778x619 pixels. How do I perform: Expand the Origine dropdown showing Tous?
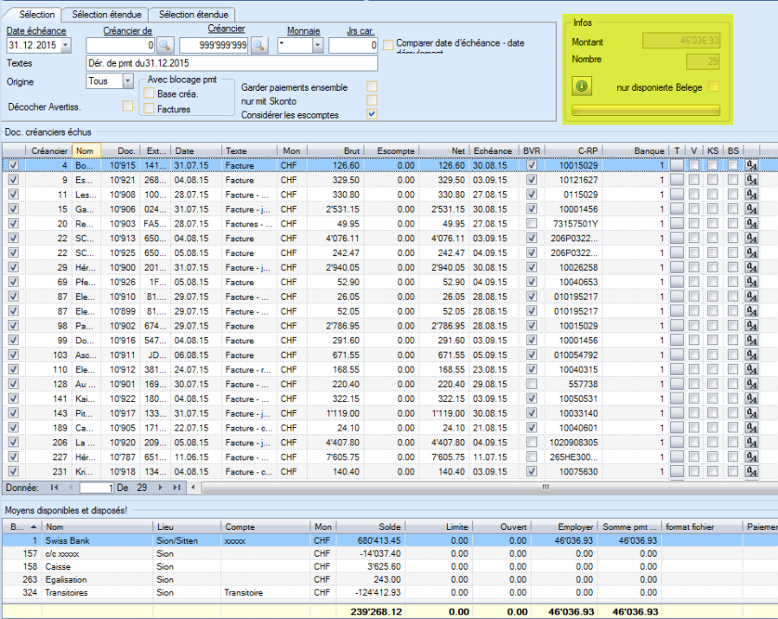coord(128,81)
